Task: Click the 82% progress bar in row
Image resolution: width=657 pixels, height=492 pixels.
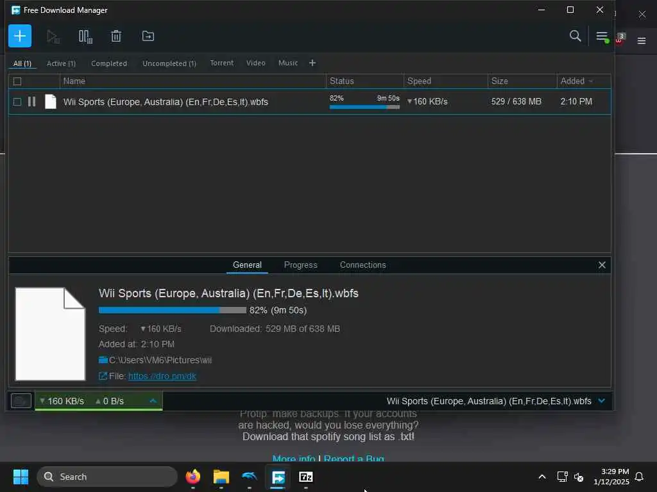Action: 364,107
